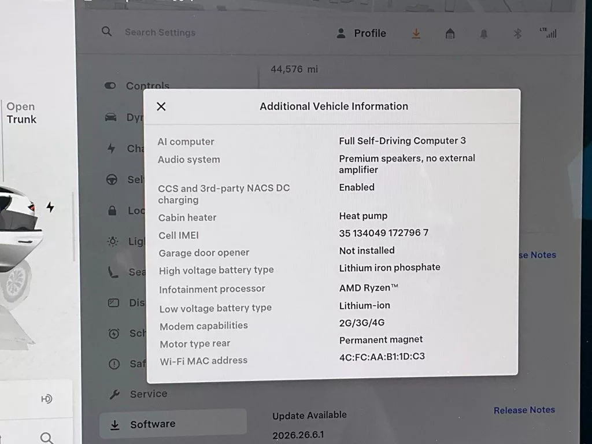
Task: Close the Additional Vehicle Information dialog
Action: [x=161, y=106]
